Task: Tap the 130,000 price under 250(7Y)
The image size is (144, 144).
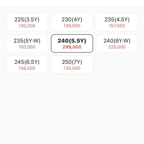Action: (x=72, y=68)
